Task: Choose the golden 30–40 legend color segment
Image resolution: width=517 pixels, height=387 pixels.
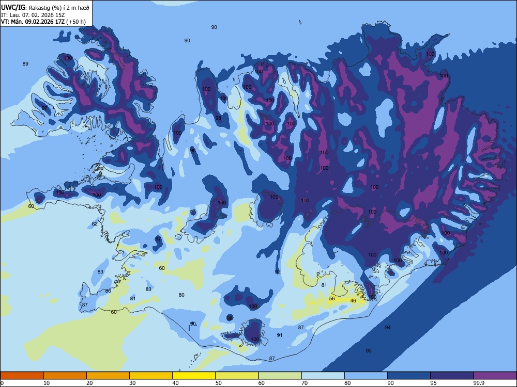Action: click(x=151, y=376)
